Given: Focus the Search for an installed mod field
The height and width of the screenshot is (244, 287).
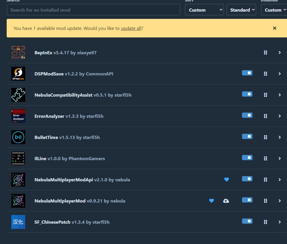Looking at the screenshot, I should point(93,10).
